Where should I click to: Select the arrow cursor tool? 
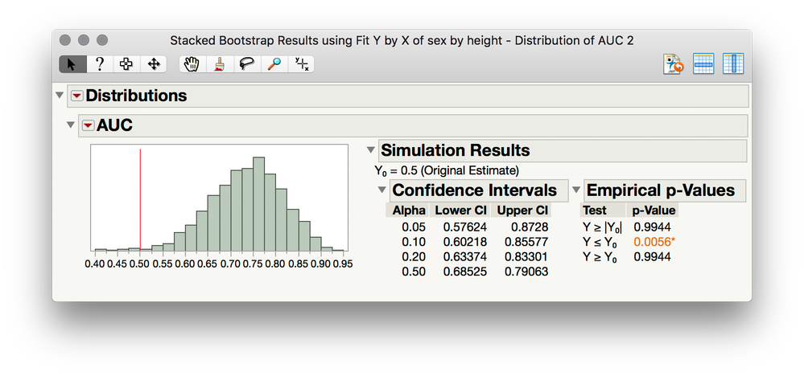pos(72,64)
